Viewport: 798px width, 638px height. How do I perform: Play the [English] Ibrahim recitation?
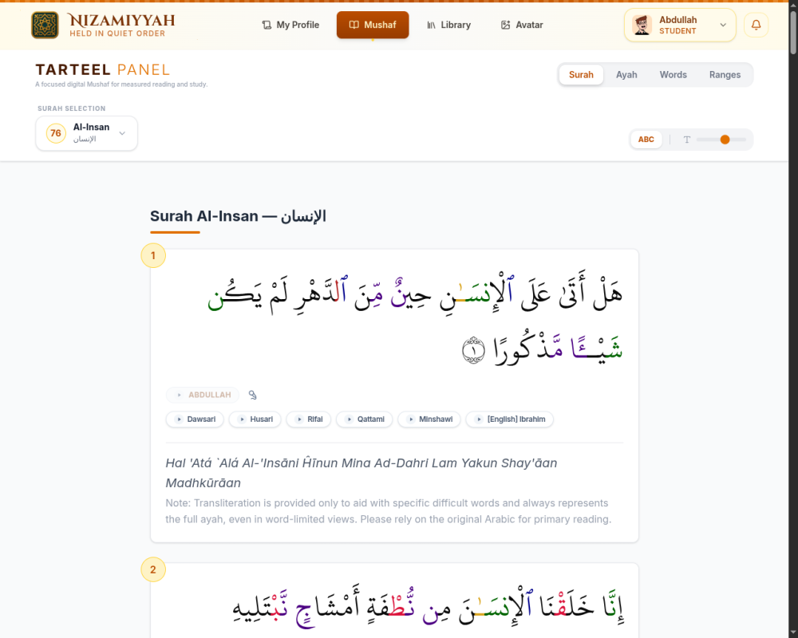(509, 419)
